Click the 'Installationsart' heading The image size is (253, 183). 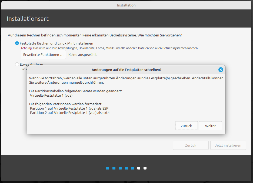coord(28,19)
